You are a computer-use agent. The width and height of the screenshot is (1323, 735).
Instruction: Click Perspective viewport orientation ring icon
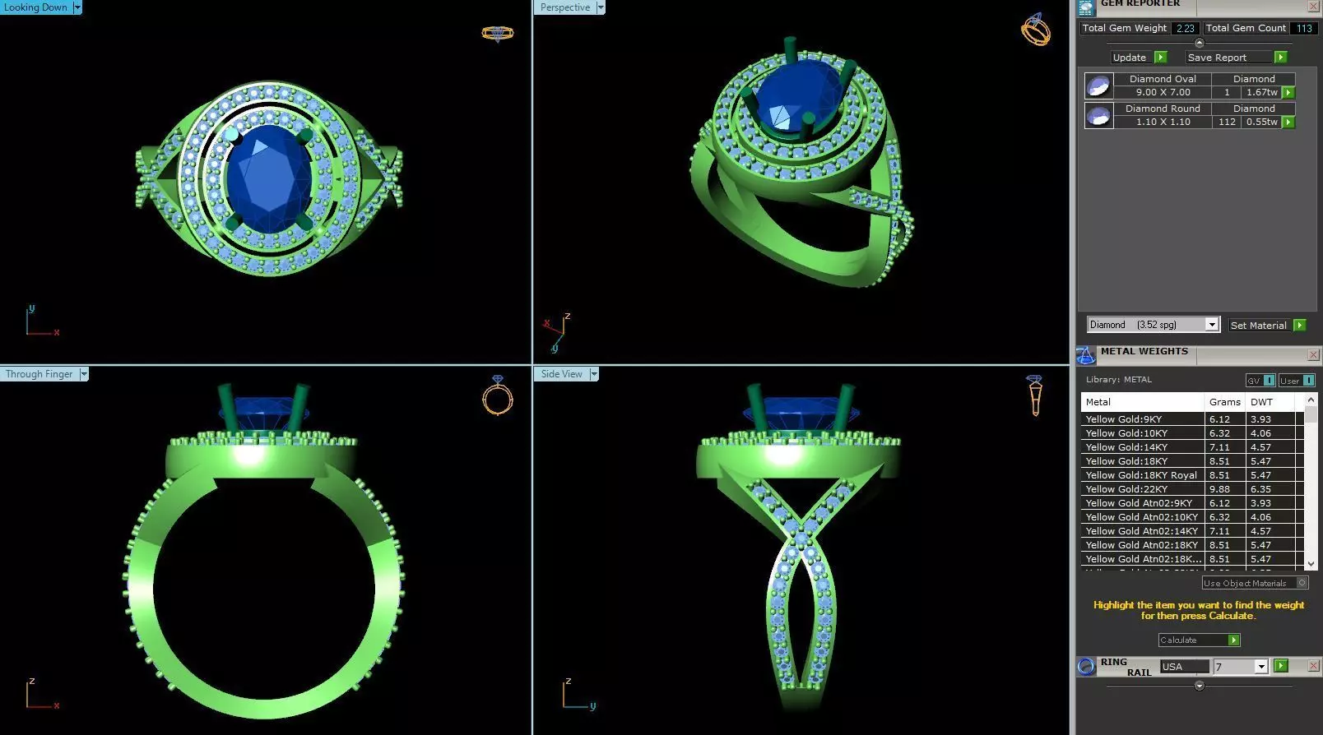(x=1036, y=30)
